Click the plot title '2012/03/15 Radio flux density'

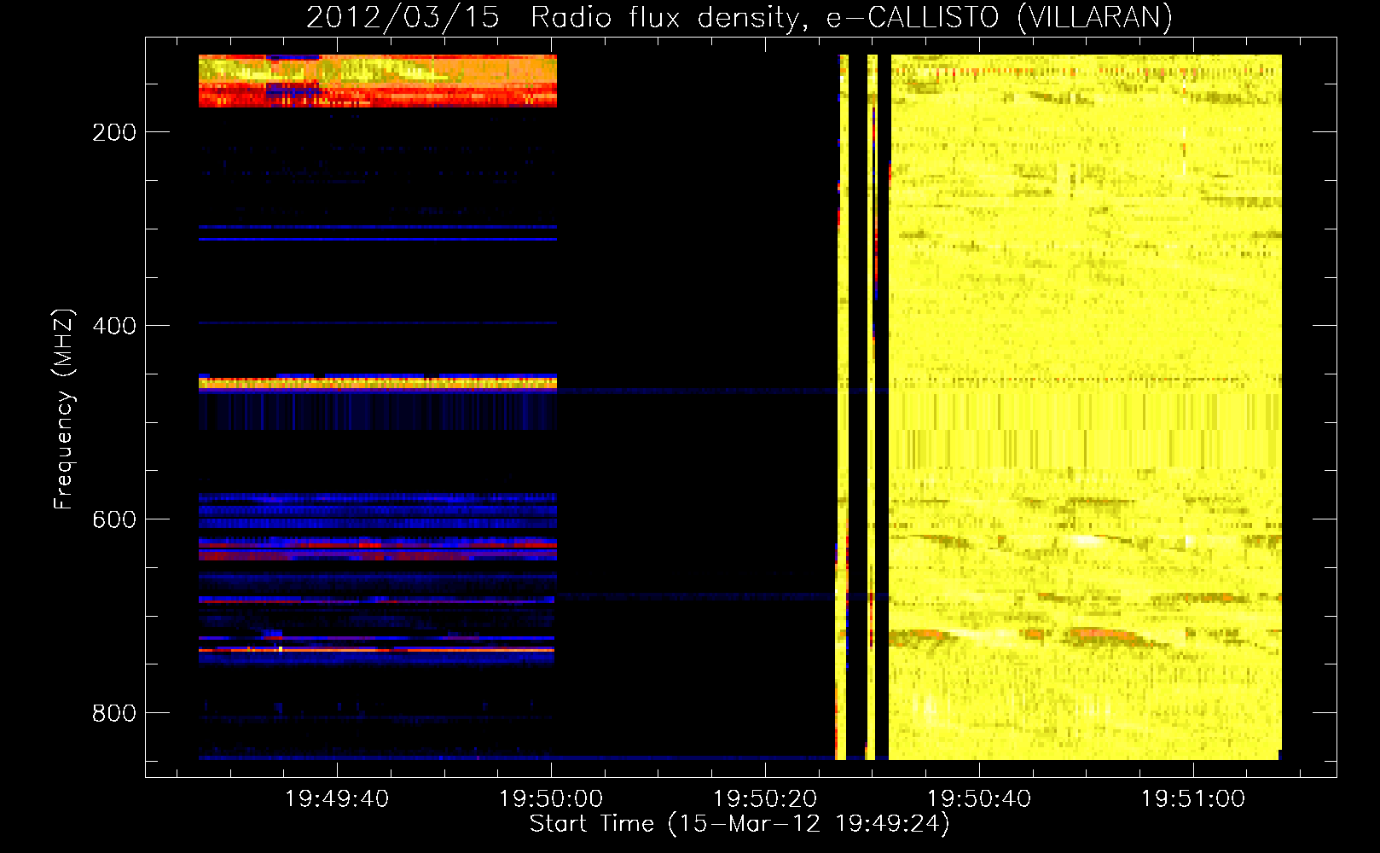tap(557, 18)
